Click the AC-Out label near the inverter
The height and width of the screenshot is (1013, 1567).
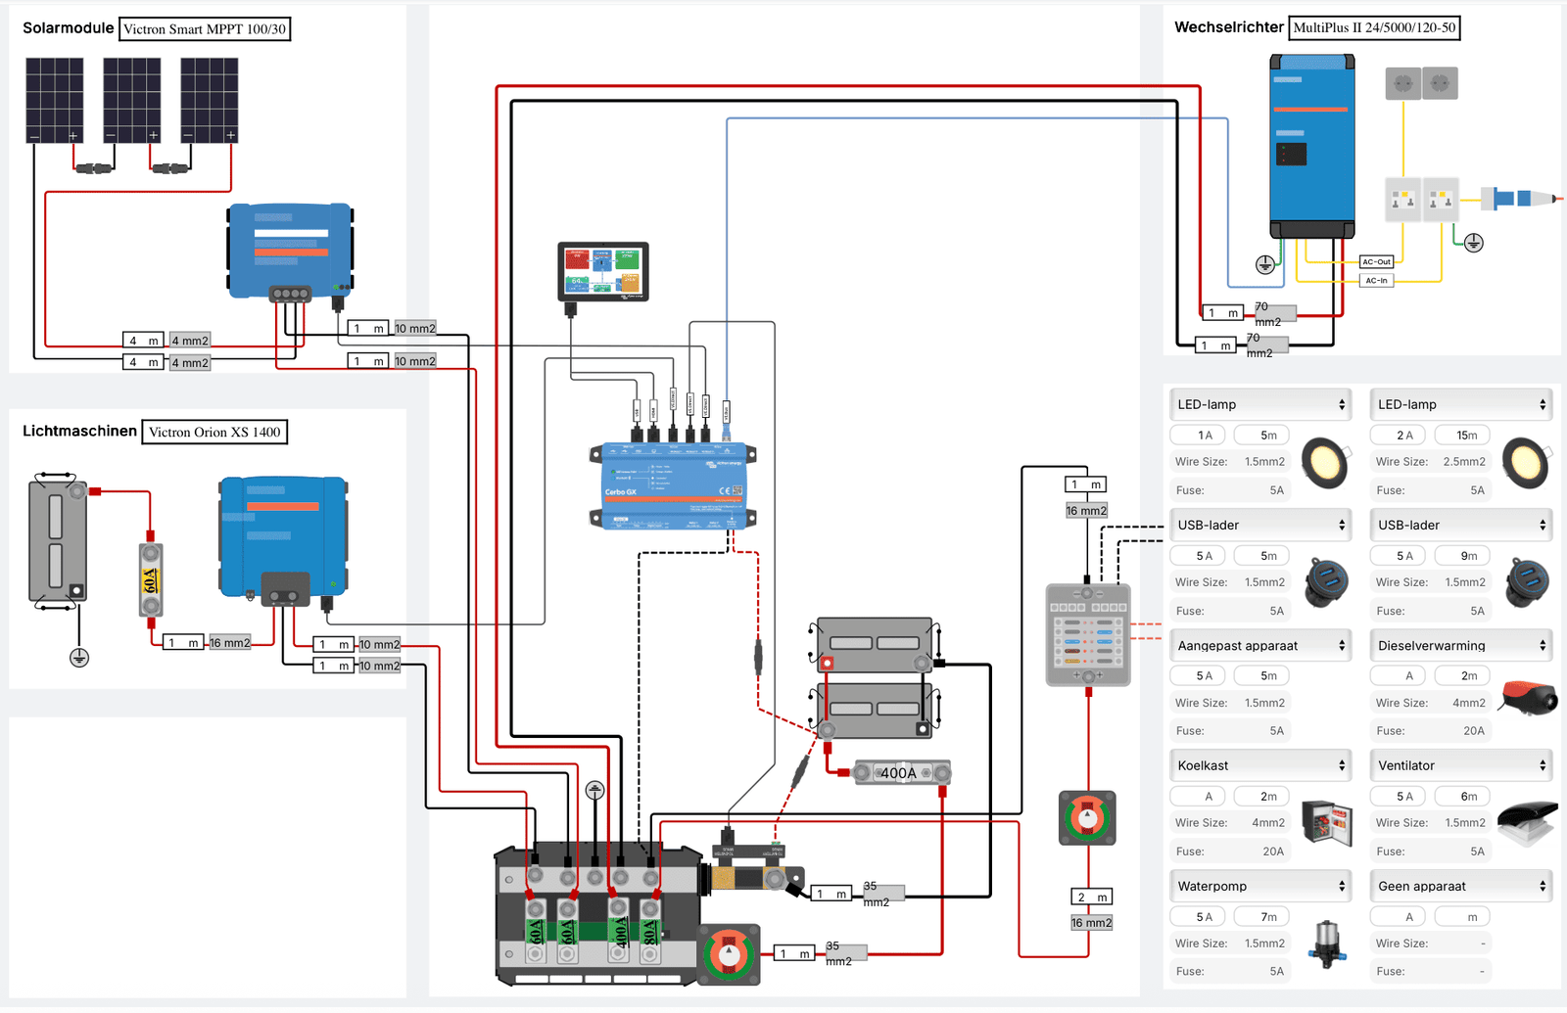(1376, 261)
